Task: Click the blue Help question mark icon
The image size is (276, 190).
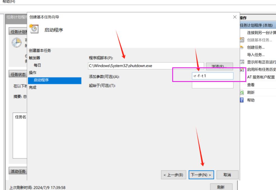Action: 242,100
